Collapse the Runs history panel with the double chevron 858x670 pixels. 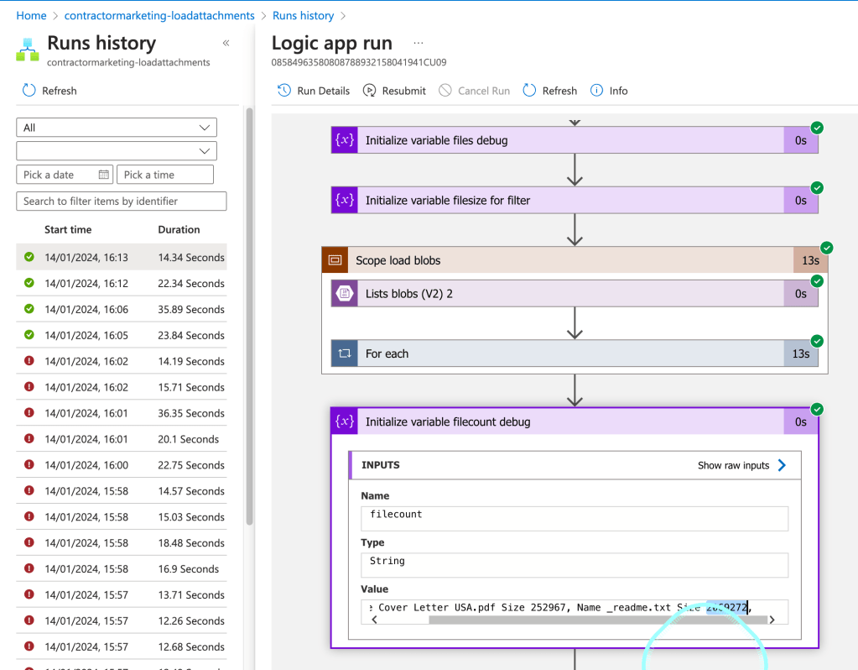(x=226, y=43)
